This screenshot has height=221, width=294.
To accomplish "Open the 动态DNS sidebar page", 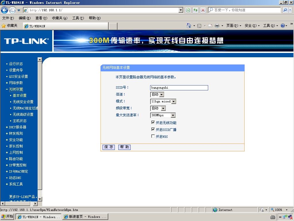I will tap(15, 178).
